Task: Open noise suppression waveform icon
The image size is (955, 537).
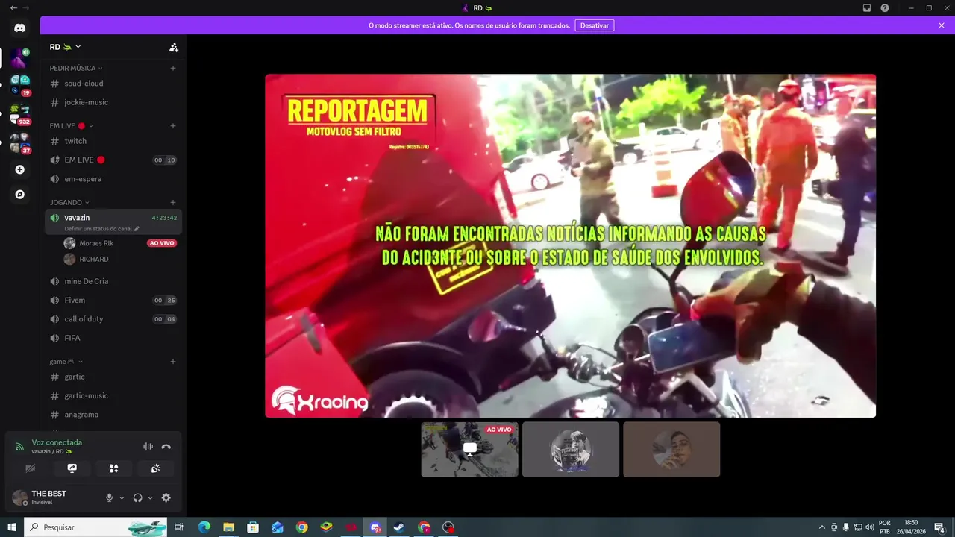Action: coord(148,447)
